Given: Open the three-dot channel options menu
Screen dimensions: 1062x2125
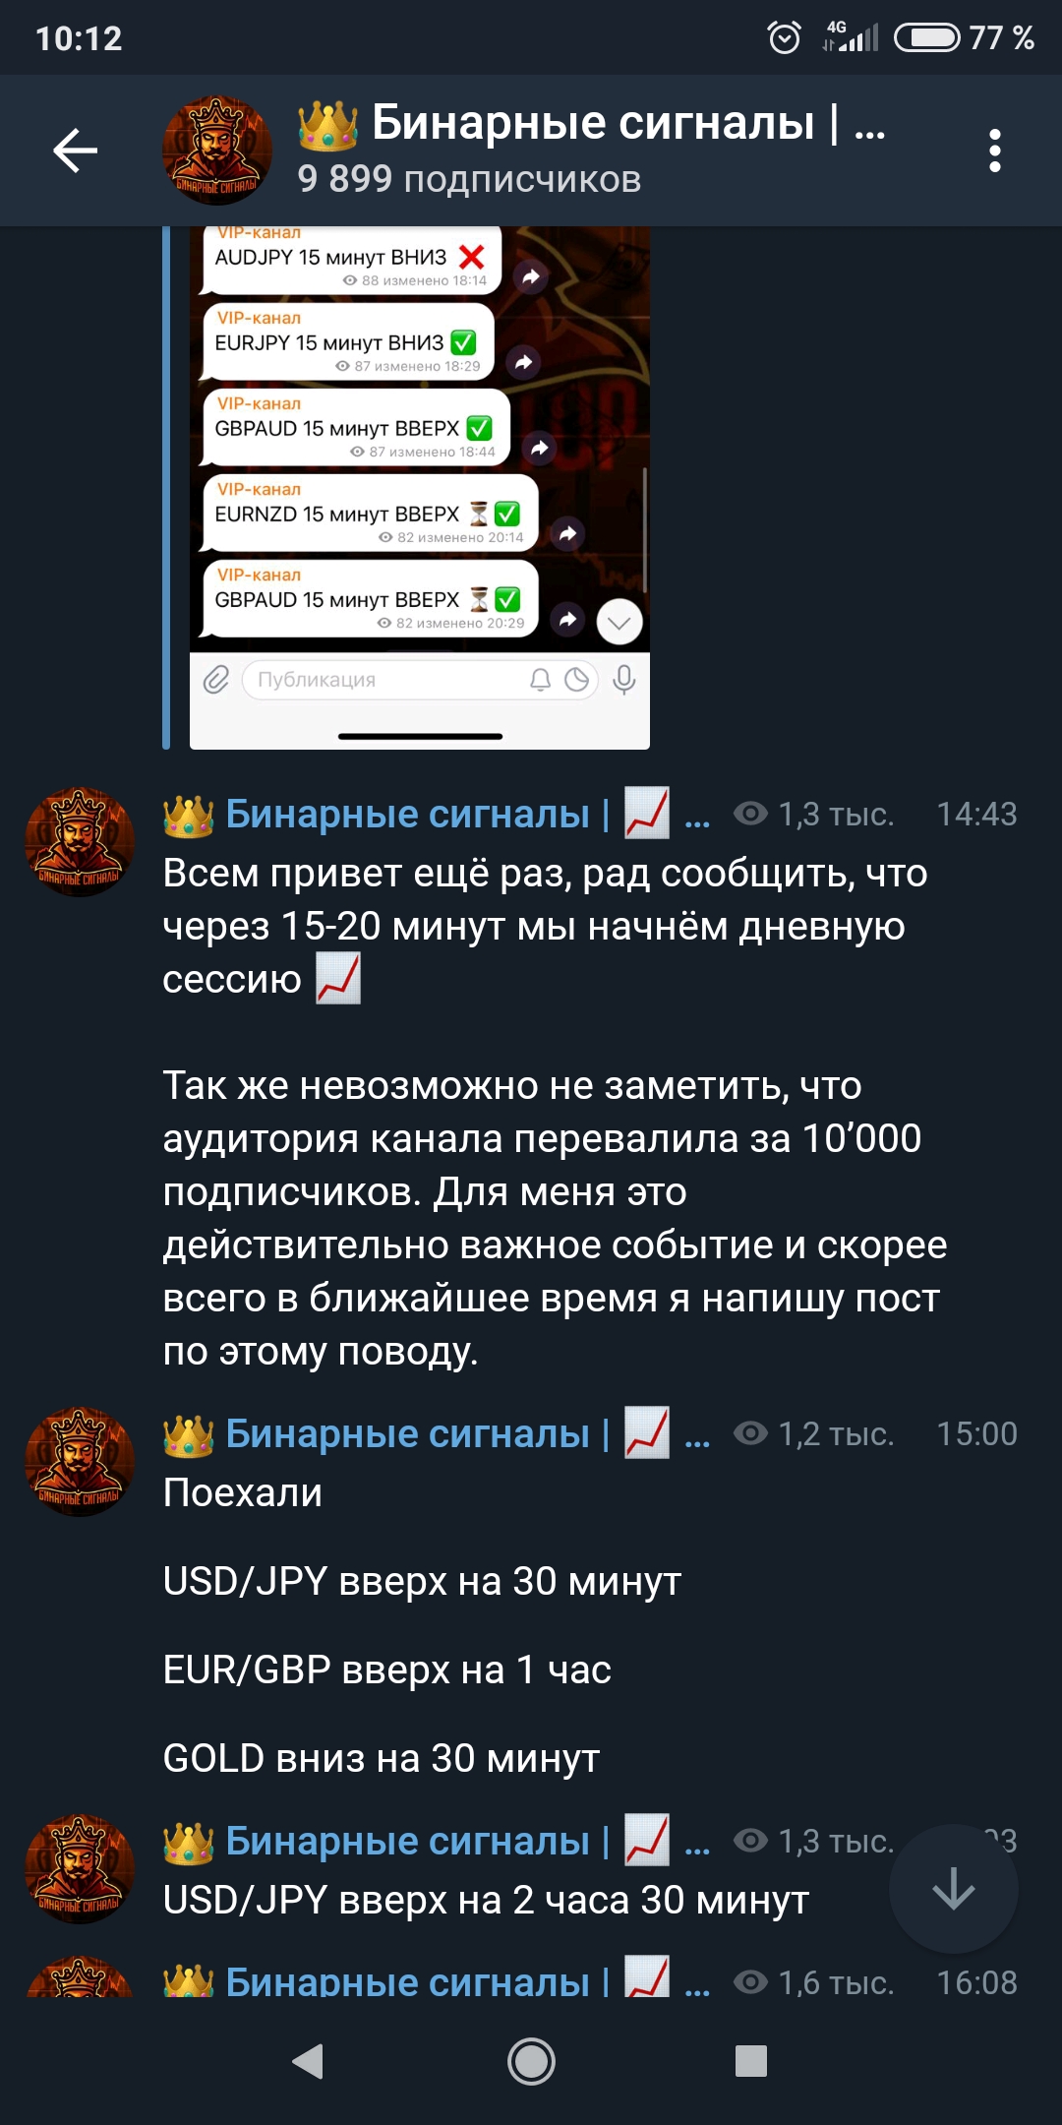Looking at the screenshot, I should pos(994,151).
